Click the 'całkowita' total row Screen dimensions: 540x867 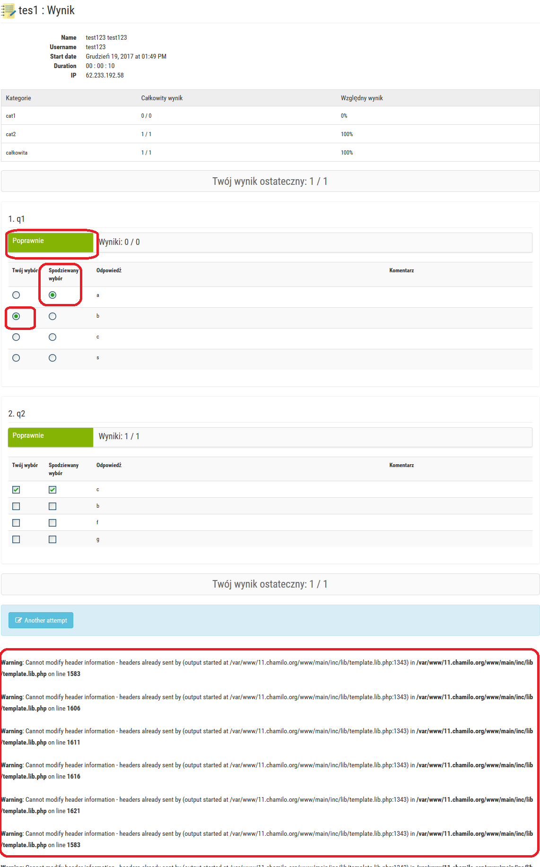coord(270,153)
